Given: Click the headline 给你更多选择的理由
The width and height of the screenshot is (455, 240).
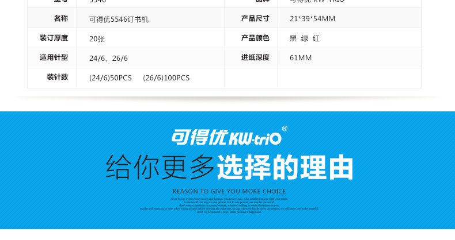Looking at the screenshot, I should 230,168.
